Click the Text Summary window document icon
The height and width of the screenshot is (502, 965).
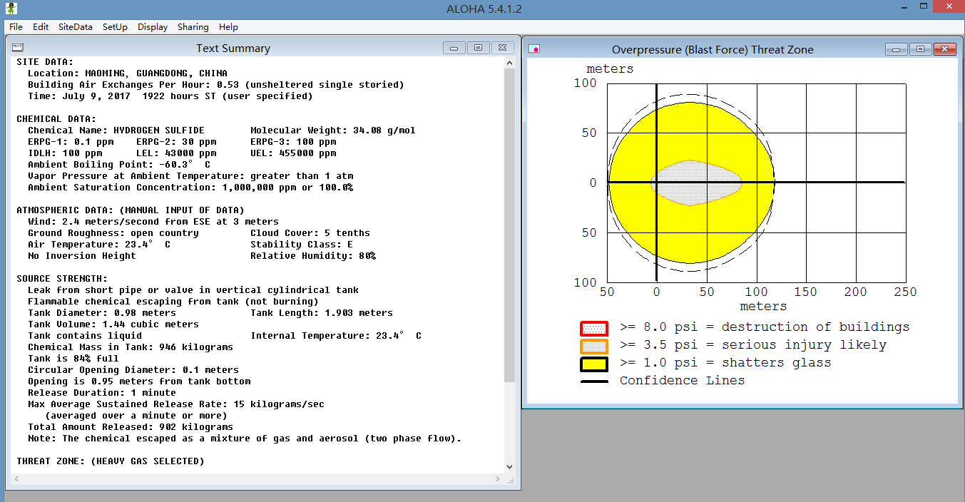point(18,48)
